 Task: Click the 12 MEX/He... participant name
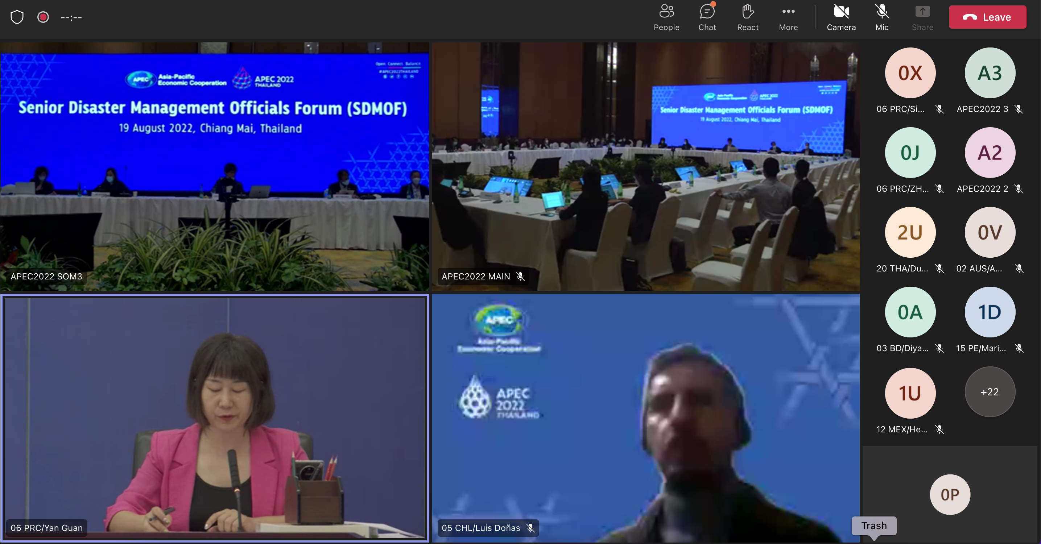tap(901, 429)
